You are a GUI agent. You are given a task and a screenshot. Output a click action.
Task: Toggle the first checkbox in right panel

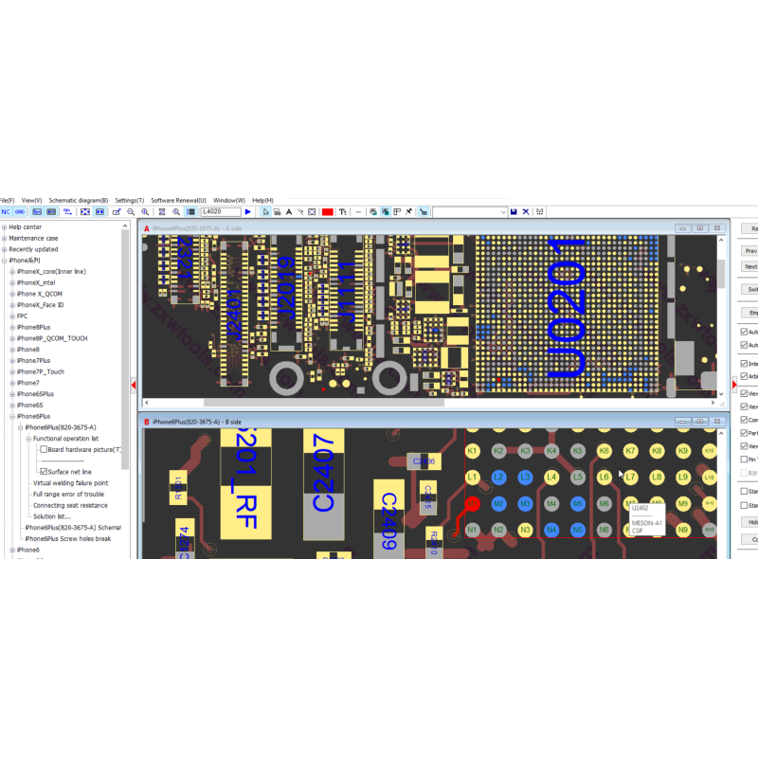coord(744,333)
